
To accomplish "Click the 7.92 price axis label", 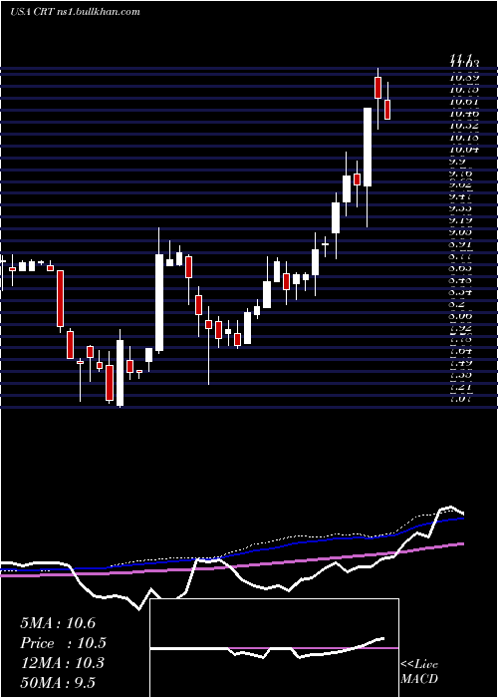I will point(460,328).
